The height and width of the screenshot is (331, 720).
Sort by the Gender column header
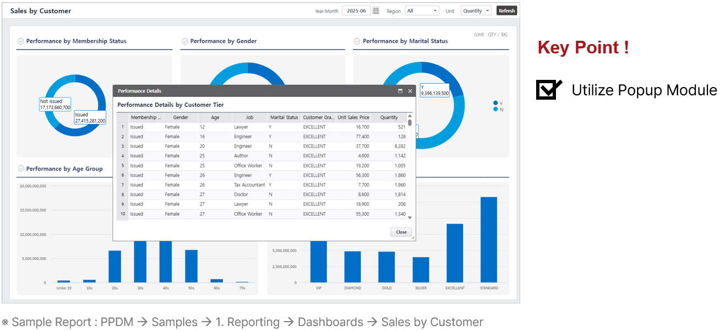(181, 117)
